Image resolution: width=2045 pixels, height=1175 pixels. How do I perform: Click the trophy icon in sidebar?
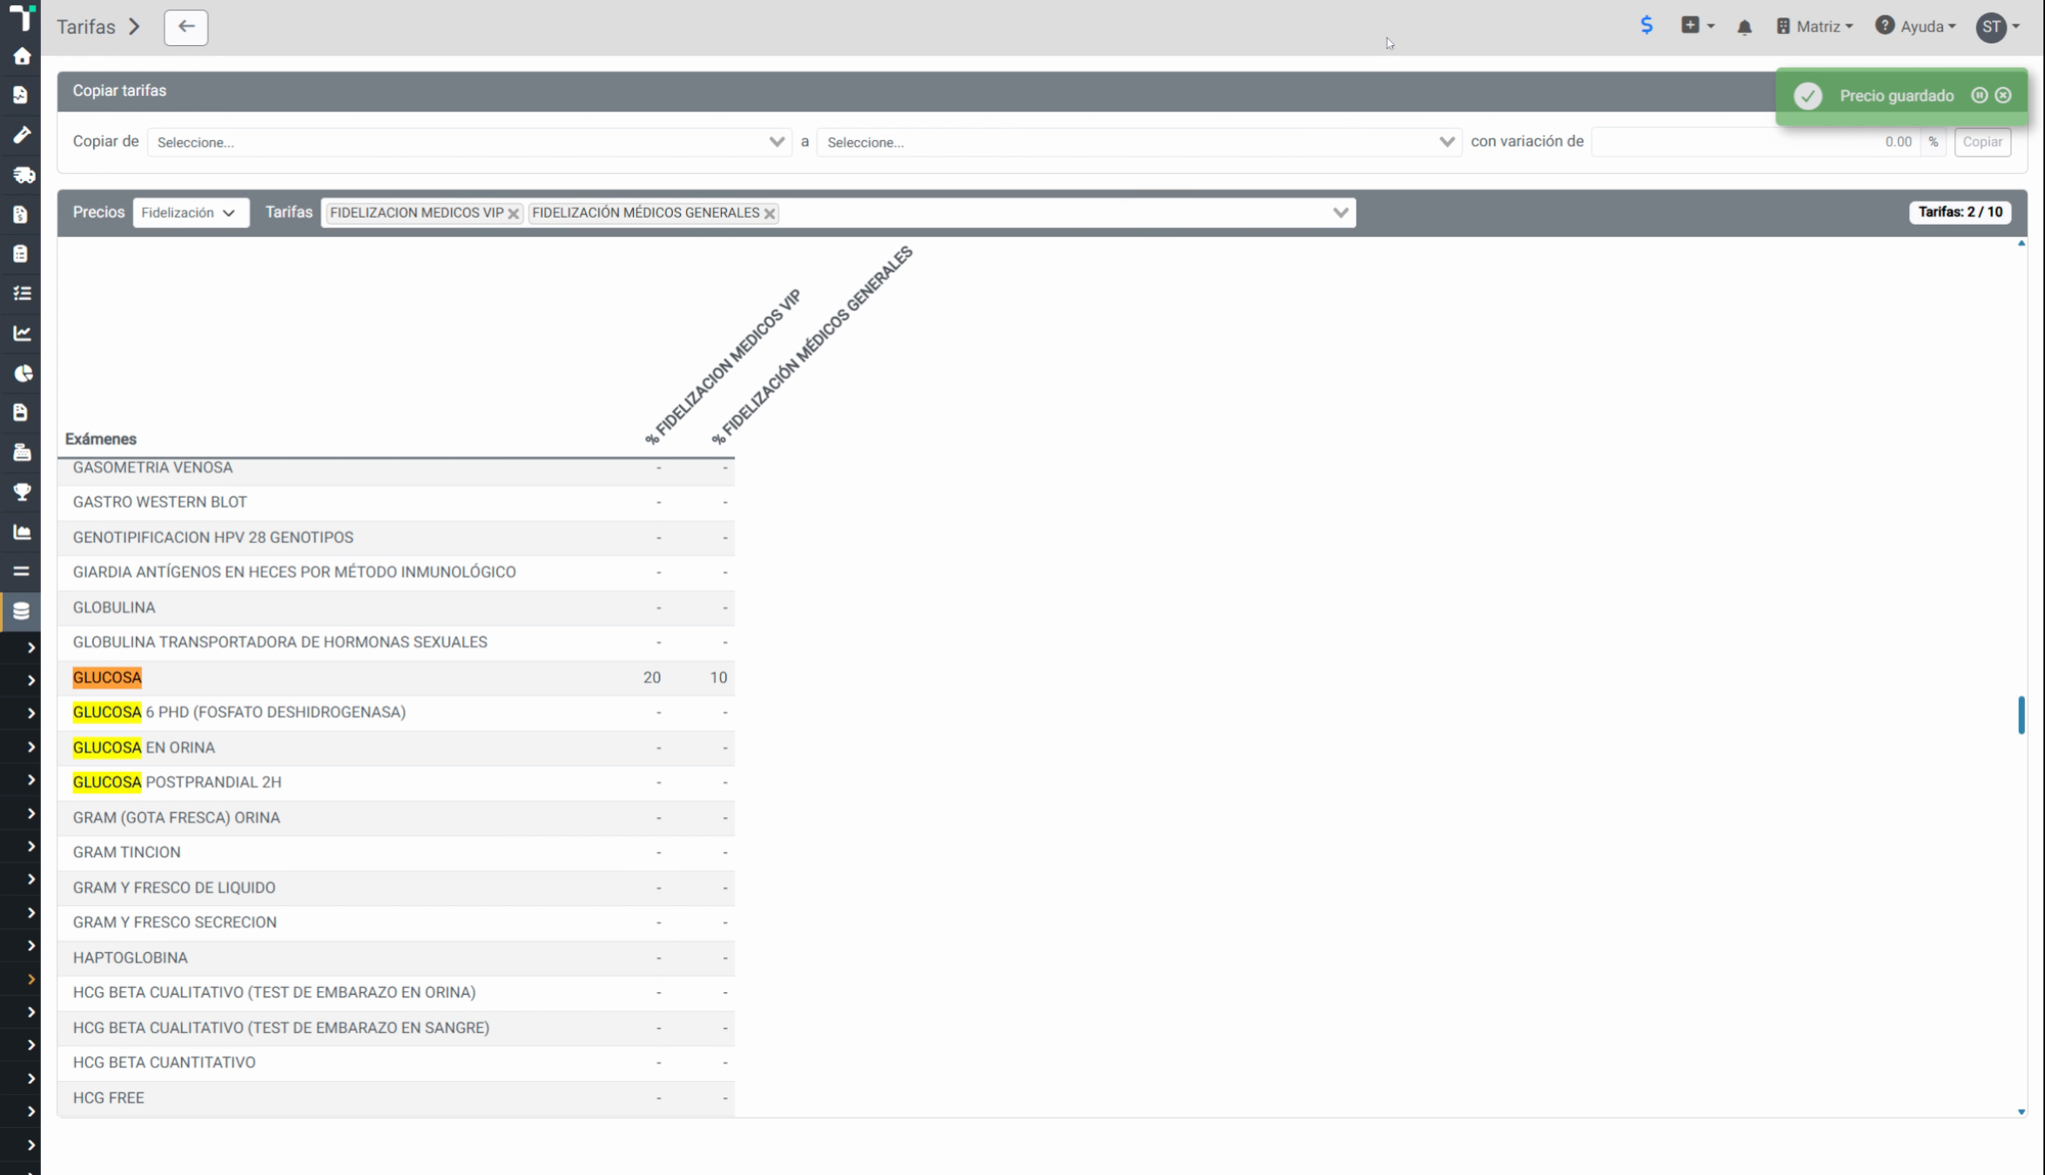coord(22,492)
